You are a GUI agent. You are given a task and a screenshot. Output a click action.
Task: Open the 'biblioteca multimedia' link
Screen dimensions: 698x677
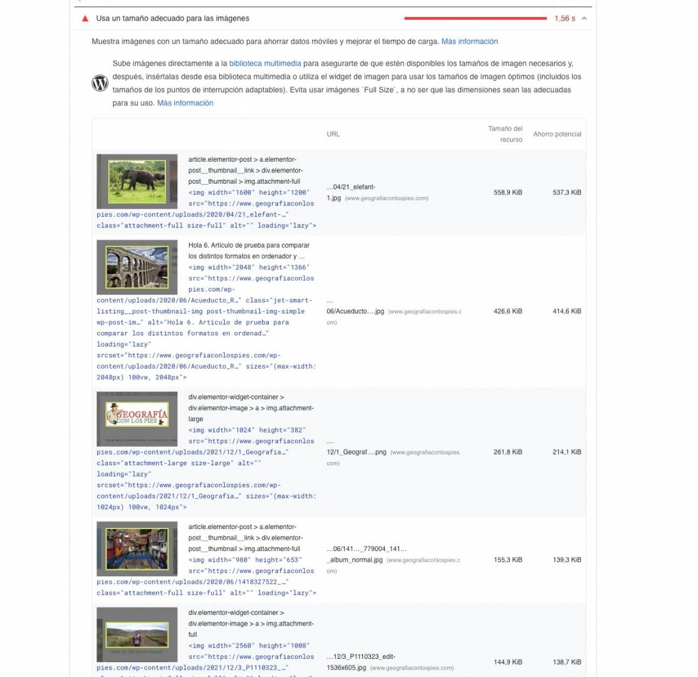pyautogui.click(x=265, y=64)
